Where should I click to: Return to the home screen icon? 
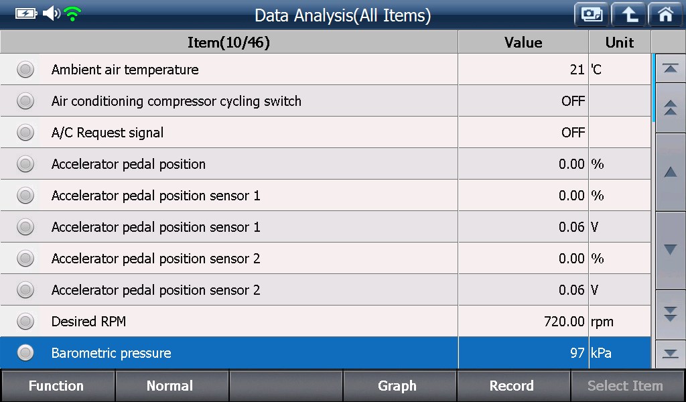click(665, 15)
